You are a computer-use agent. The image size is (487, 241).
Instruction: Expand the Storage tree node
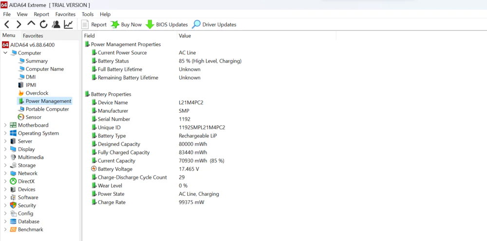[x=5, y=165]
